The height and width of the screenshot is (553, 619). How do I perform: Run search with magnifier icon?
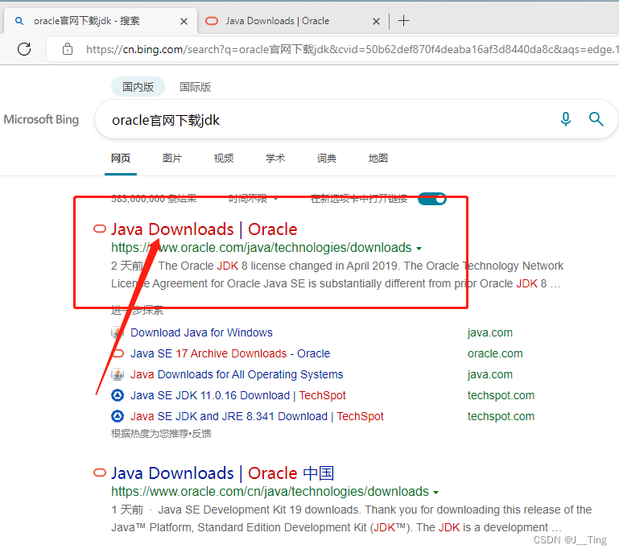pyautogui.click(x=596, y=119)
